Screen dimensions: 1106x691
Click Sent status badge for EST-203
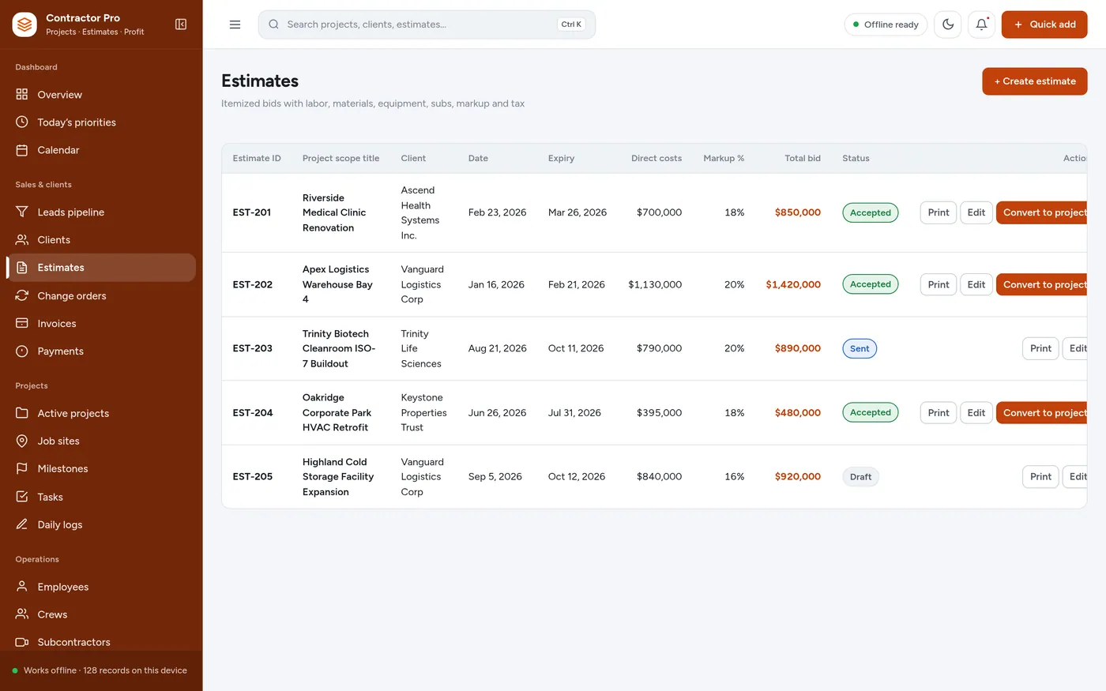[860, 348]
